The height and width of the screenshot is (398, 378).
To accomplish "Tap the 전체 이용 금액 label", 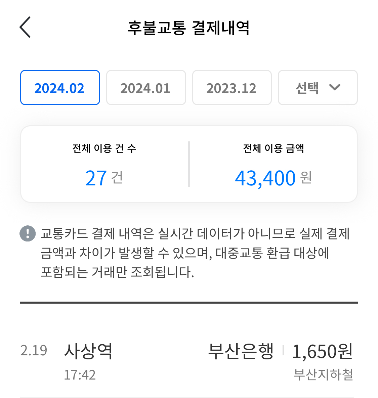I will [x=274, y=148].
